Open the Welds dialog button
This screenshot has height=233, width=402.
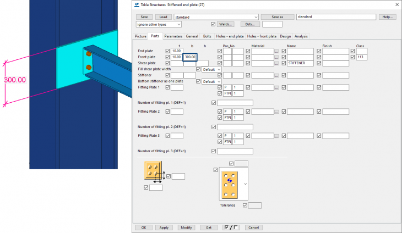click(226, 24)
